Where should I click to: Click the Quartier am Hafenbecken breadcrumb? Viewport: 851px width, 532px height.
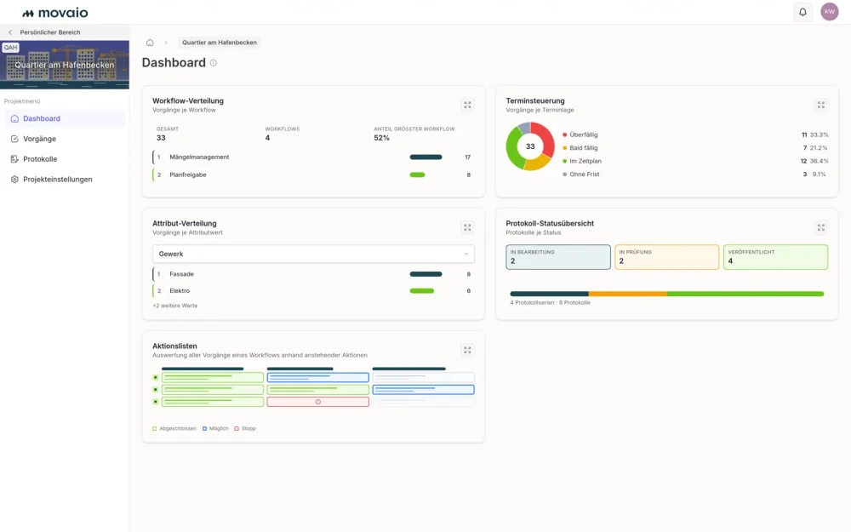coord(220,43)
